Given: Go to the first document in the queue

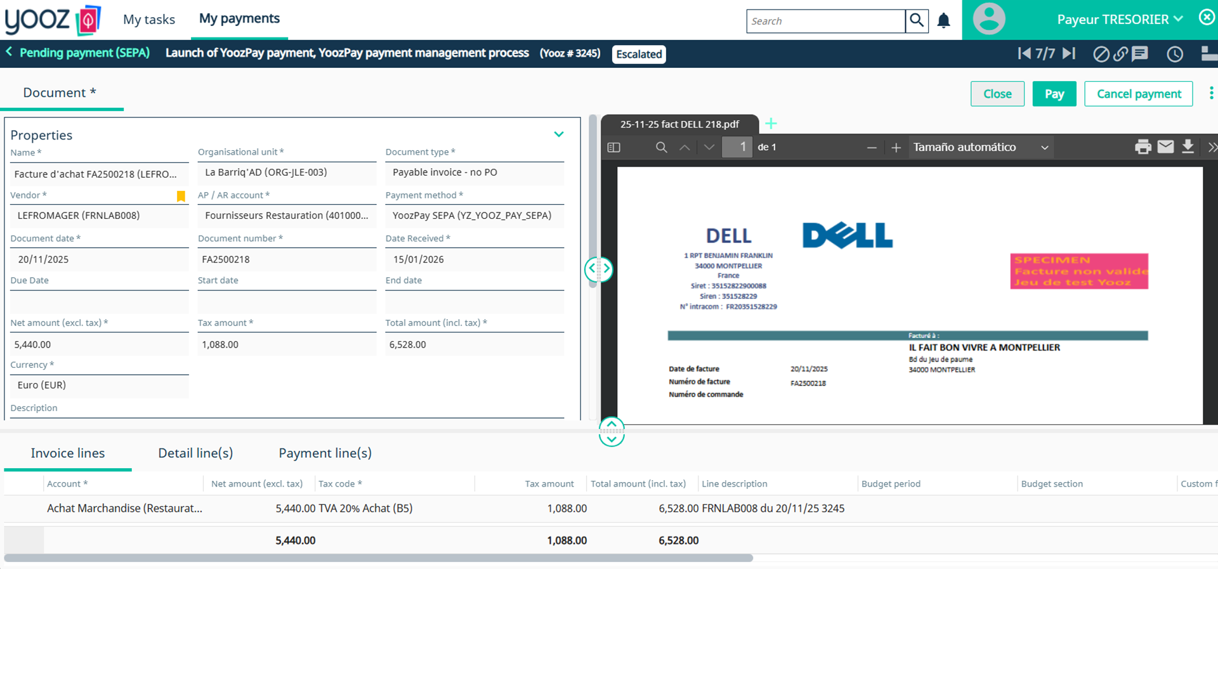Looking at the screenshot, I should click(1024, 53).
